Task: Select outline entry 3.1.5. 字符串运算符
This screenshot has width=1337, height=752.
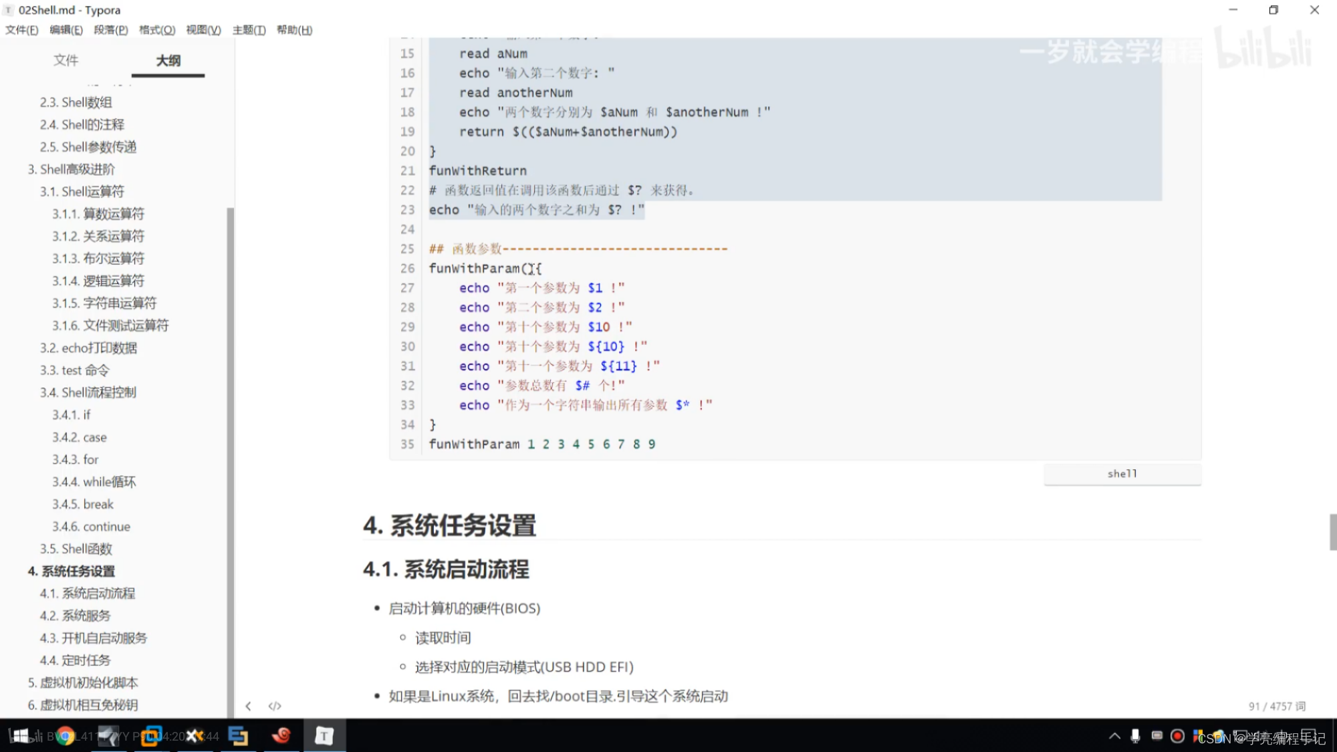Action: click(x=104, y=303)
